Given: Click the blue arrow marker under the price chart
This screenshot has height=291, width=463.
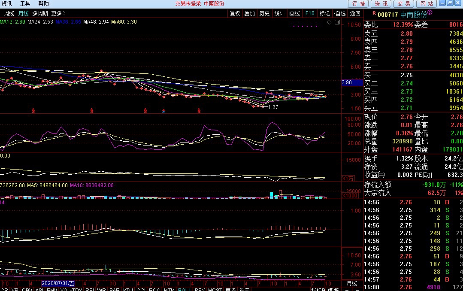Looking at the screenshot, I should pyautogui.click(x=163, y=111).
